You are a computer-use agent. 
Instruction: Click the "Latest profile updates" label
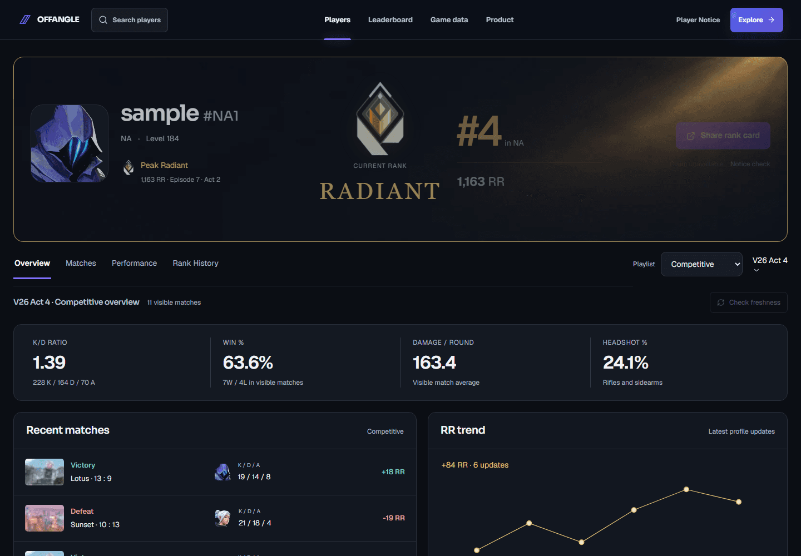(x=741, y=431)
